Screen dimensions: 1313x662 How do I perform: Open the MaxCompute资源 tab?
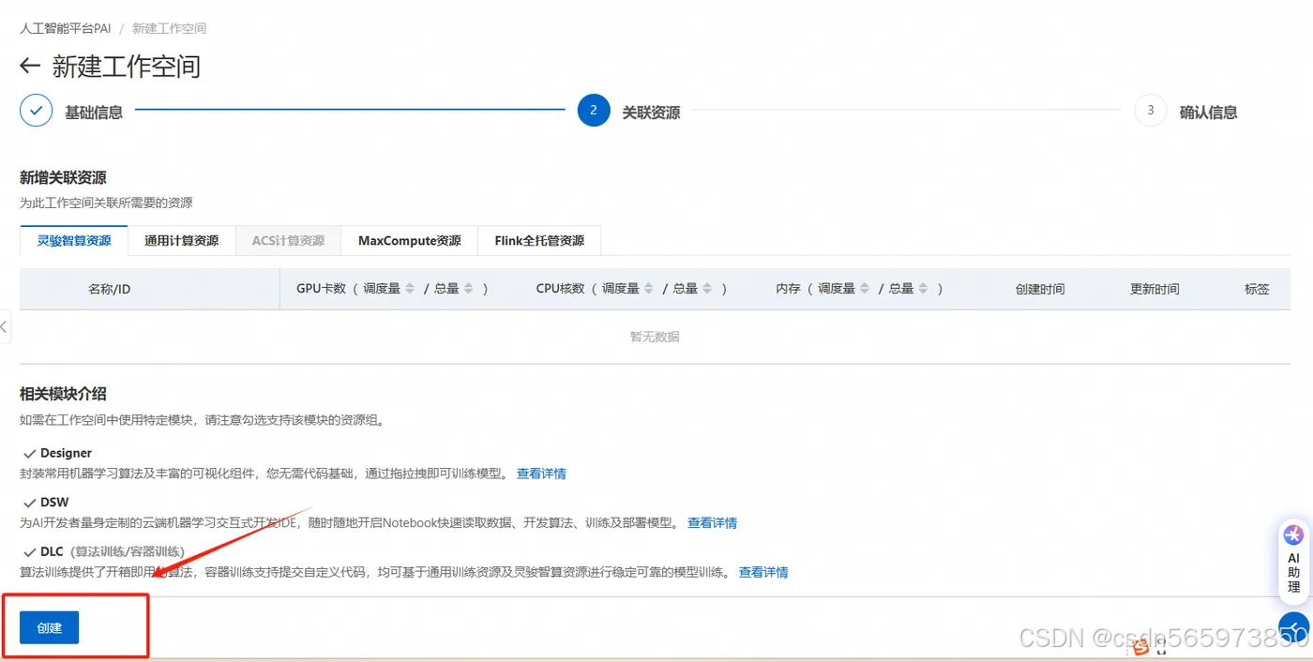click(409, 240)
